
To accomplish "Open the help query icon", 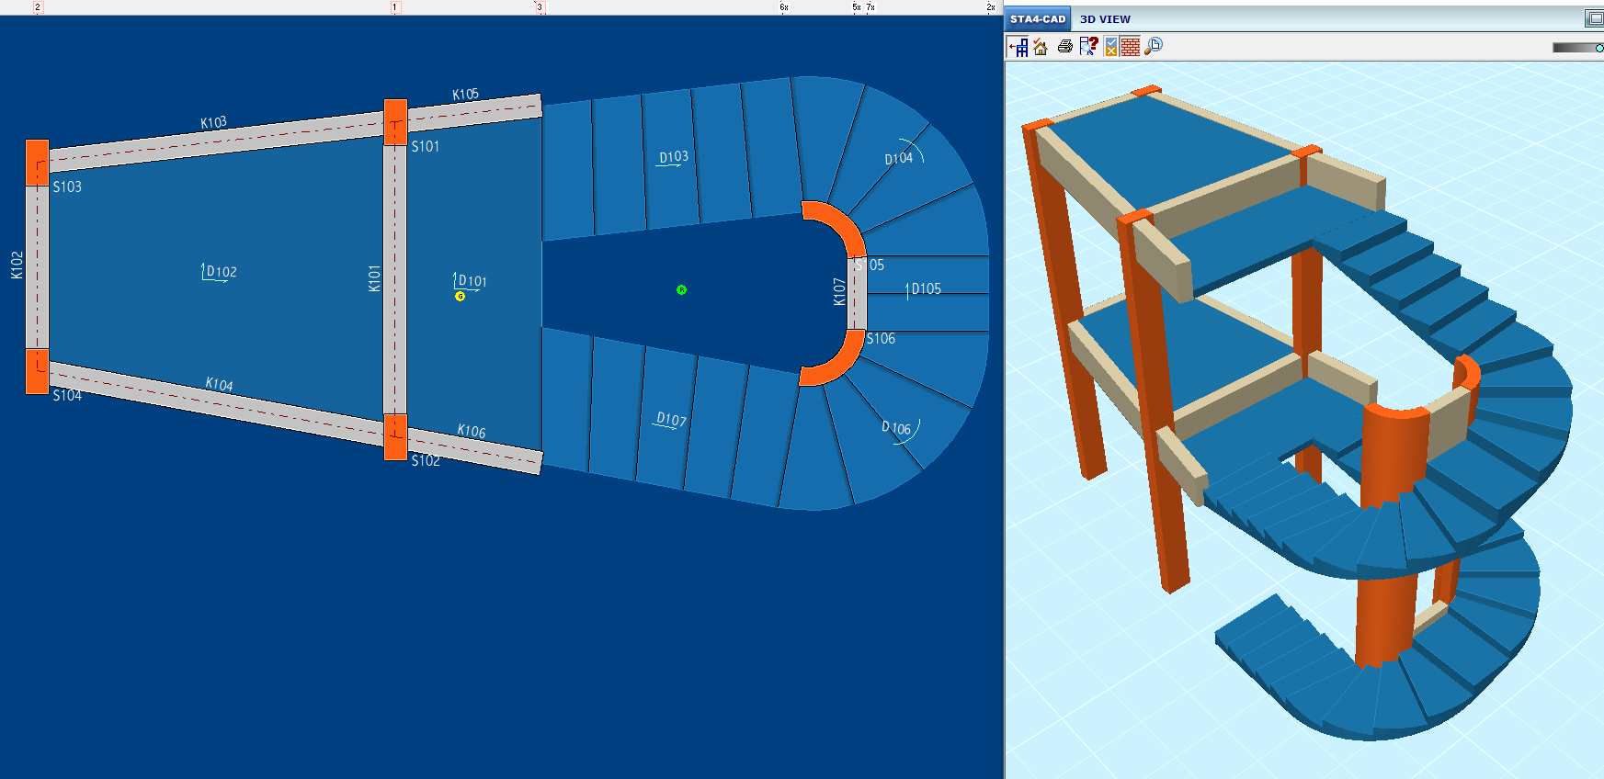I will click(1088, 47).
